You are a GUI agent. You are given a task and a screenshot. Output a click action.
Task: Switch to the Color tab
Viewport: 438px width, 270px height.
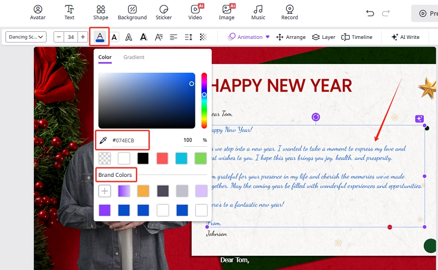105,58
